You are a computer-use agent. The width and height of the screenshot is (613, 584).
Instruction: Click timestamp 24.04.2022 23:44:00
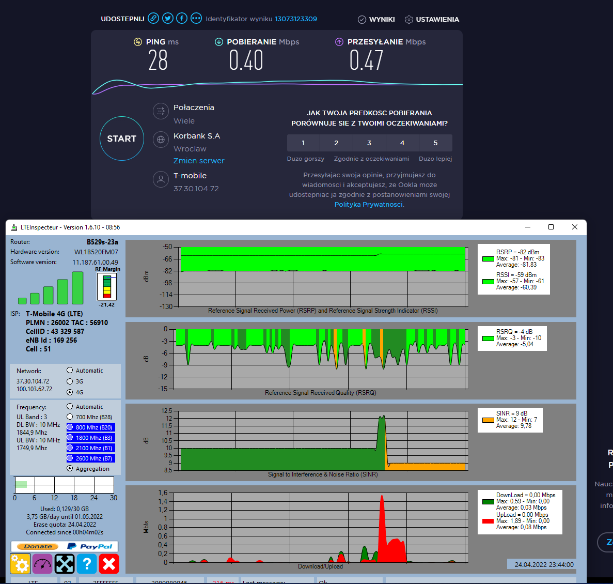(544, 564)
